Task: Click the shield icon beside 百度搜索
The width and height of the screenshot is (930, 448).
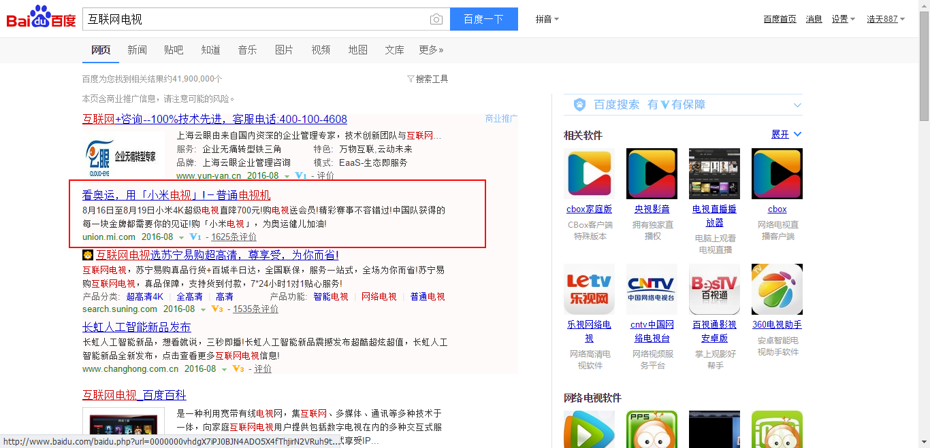Action: (579, 105)
